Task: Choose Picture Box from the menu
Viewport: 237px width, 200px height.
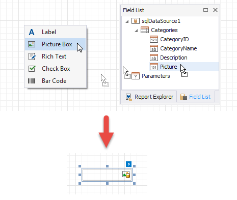Action: coord(55,44)
